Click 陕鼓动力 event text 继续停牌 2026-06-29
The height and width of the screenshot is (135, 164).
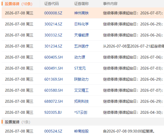click(x=133, y=79)
